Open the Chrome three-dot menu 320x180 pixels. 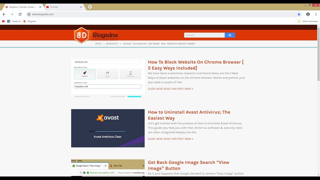(x=316, y=14)
